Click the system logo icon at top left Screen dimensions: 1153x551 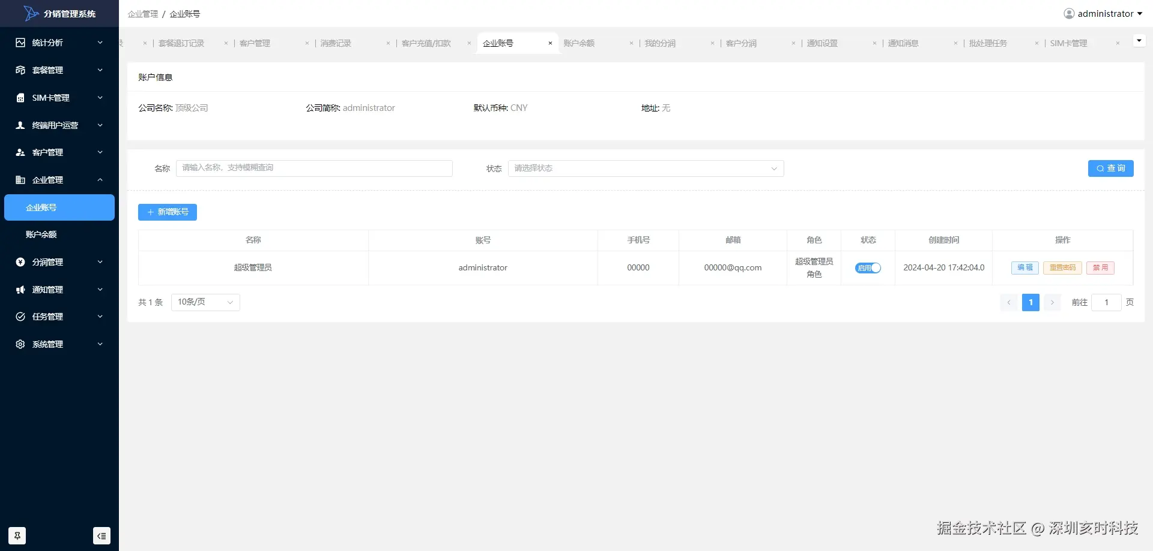point(31,13)
